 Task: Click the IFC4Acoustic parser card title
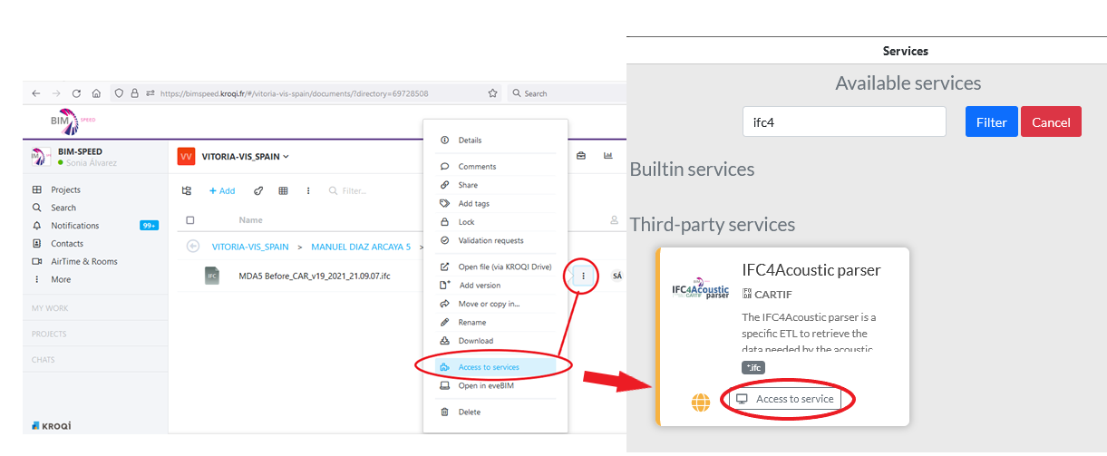811,270
